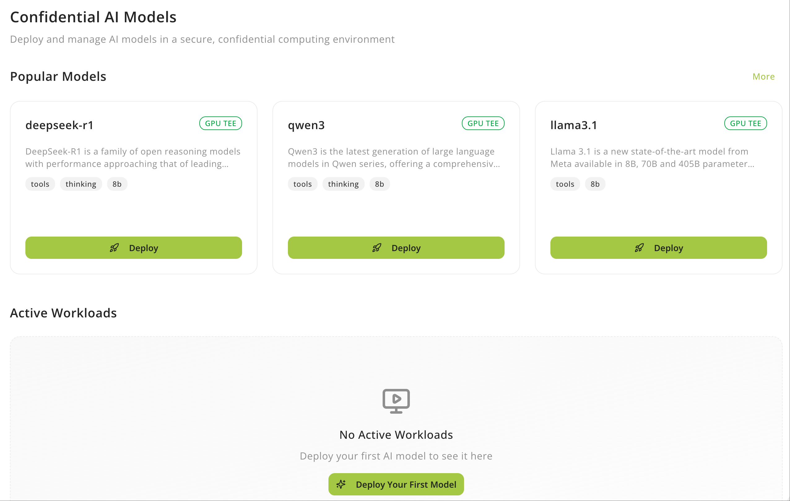Click the sparkle icon on Deploy Your First Model
The image size is (790, 501).
coord(341,484)
